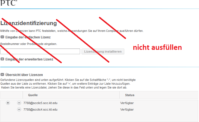This screenshot has width=199, height=122.
Task: Click the 'Status' column header
Action: click(x=130, y=95)
